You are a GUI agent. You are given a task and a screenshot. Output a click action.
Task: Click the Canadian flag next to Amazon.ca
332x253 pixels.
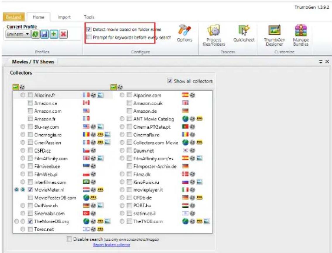click(x=86, y=103)
